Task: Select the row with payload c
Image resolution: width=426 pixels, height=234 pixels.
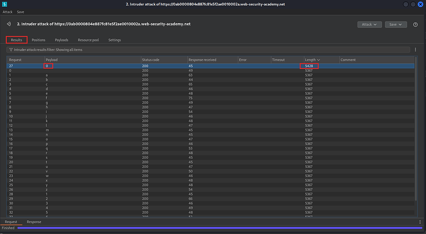Action: click(x=211, y=84)
